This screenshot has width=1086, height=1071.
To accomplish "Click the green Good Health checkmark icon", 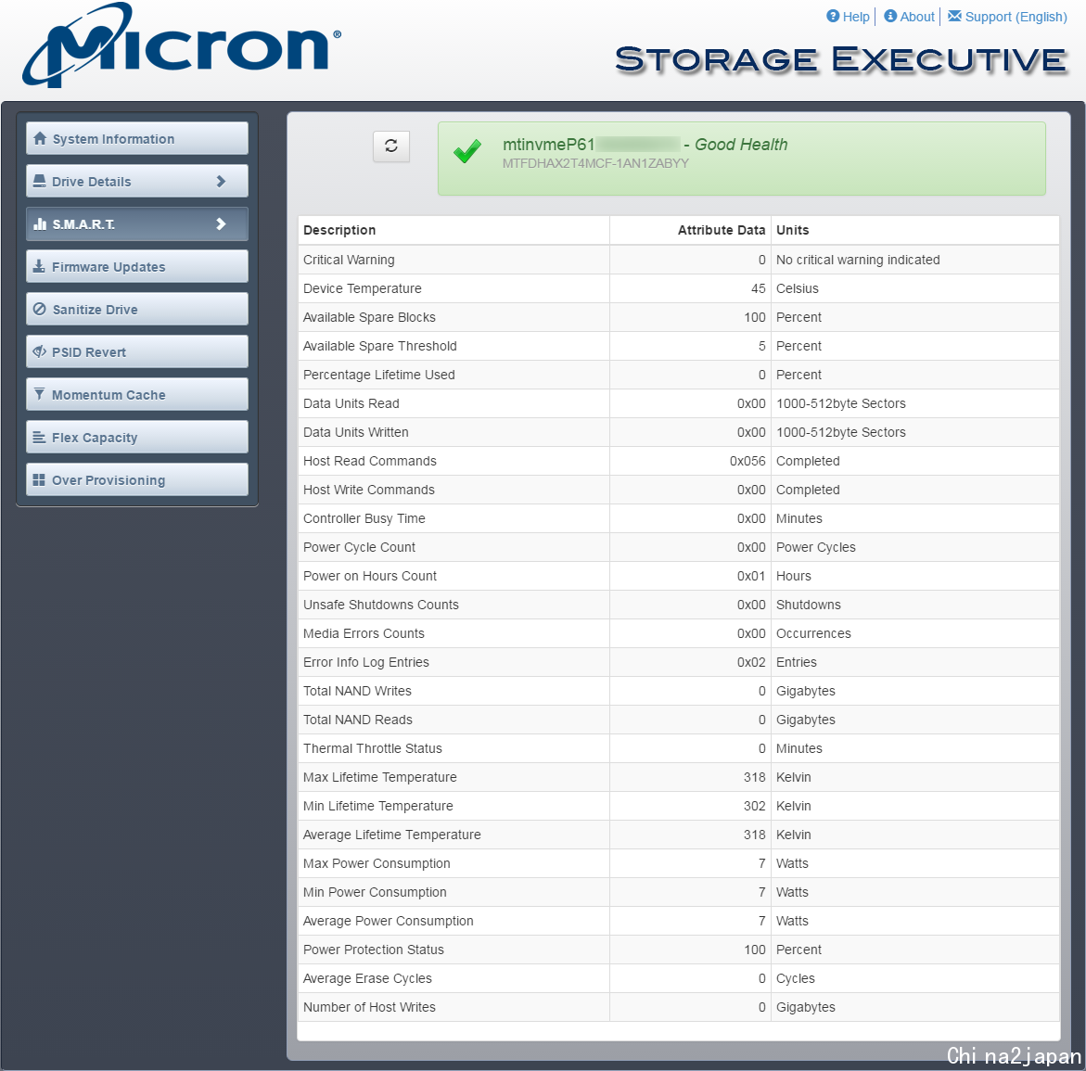I will click(x=467, y=151).
